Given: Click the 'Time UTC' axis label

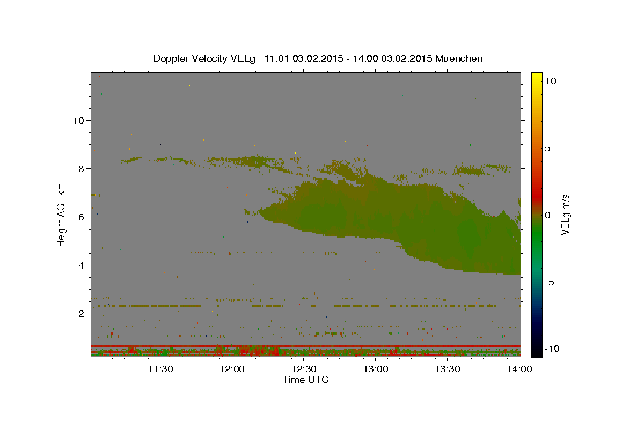Looking at the screenshot, I should [305, 380].
